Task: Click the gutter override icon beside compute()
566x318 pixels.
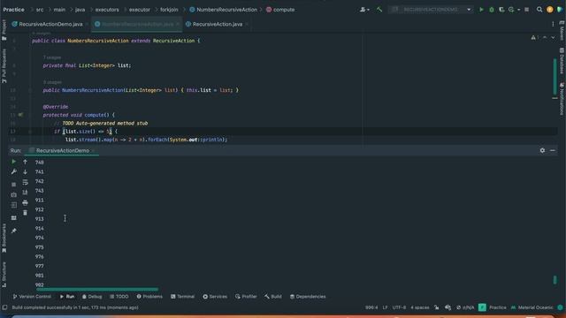Action: click(x=20, y=115)
